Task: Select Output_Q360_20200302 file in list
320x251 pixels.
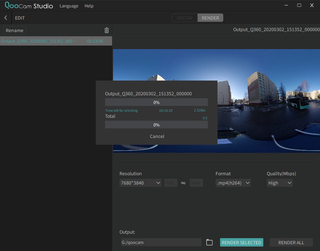Action: [56, 41]
